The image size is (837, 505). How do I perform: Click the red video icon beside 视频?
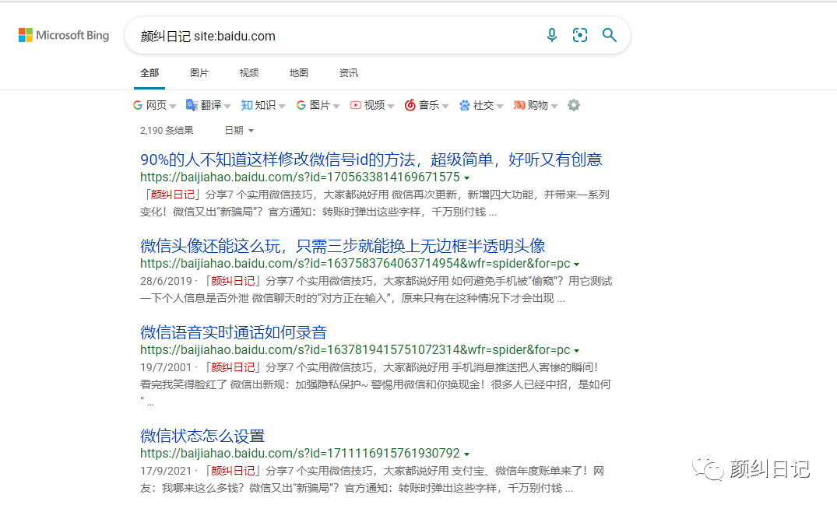click(x=356, y=105)
